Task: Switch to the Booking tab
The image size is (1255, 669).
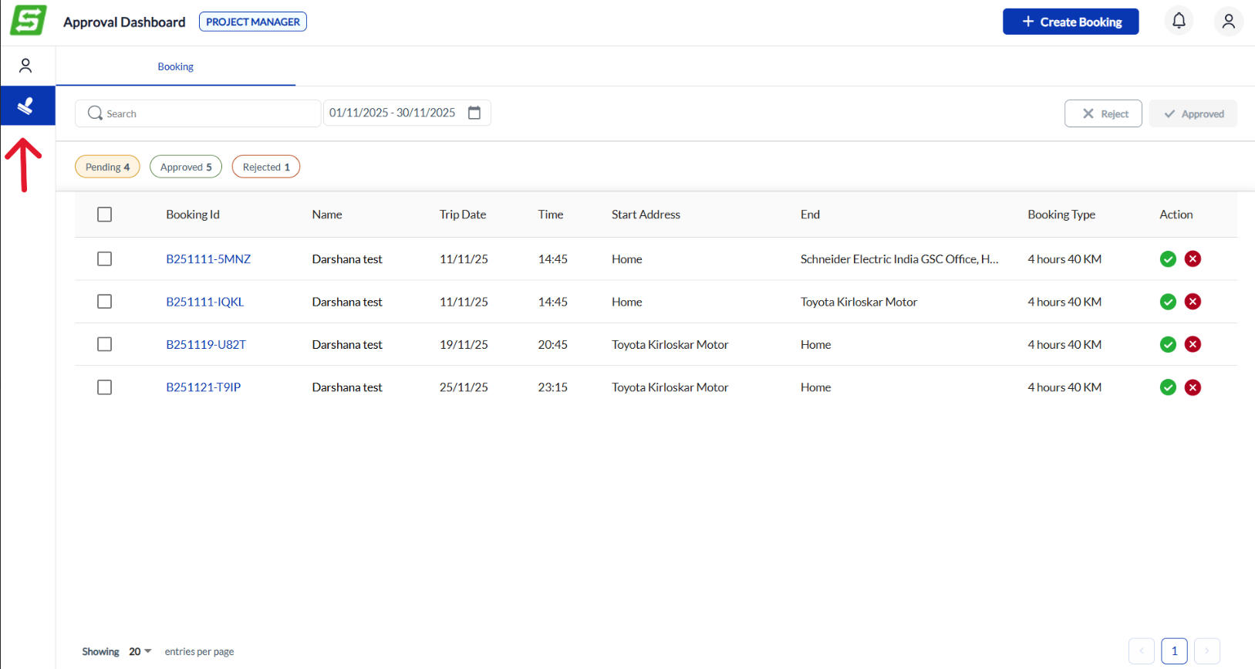Action: tap(176, 66)
